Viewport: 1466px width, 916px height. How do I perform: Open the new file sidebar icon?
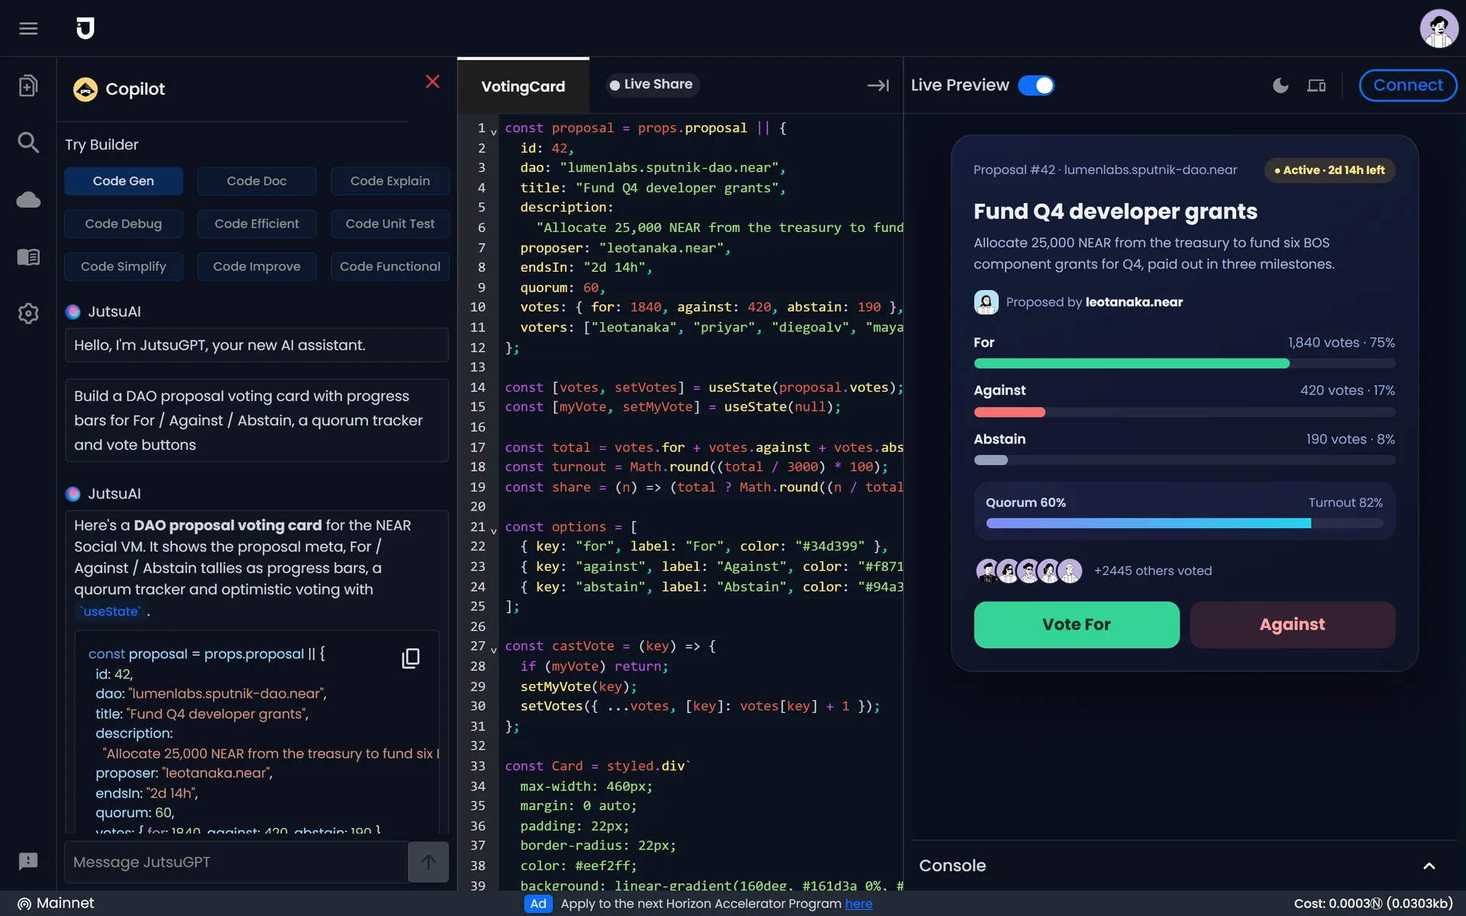28,85
